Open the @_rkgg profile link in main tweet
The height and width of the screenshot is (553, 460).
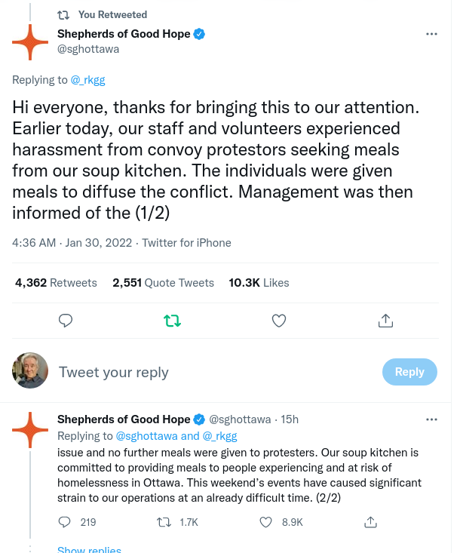(87, 80)
